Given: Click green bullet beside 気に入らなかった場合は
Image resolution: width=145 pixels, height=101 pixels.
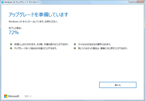Looking at the screenshot, I should pos(75,48).
